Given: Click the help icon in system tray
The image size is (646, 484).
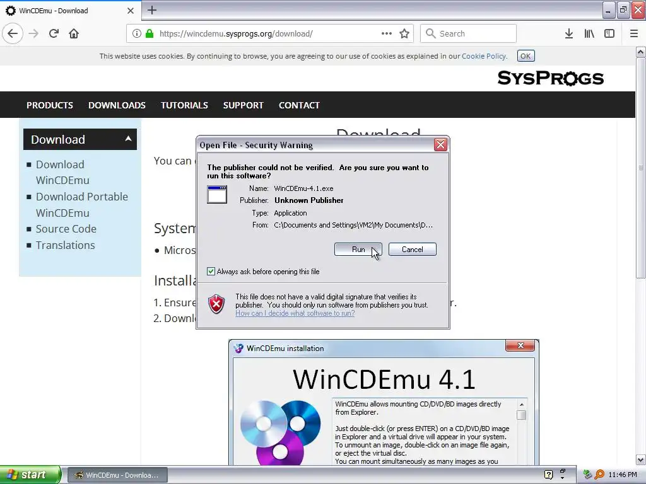Looking at the screenshot, I should 548,475.
